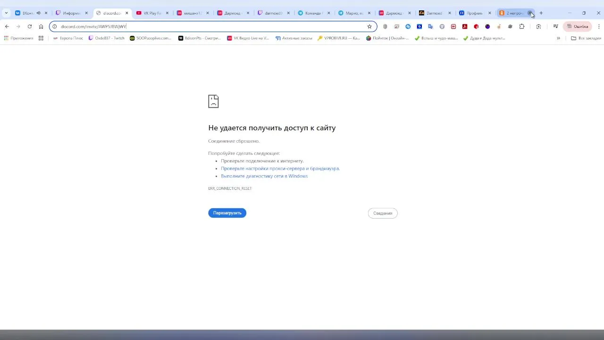Expand the tab search dropdown arrow

[6, 13]
